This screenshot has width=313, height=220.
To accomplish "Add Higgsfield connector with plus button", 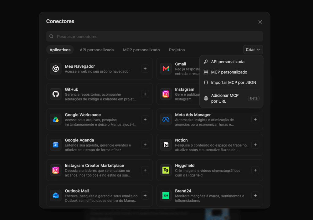I will 255,170.
